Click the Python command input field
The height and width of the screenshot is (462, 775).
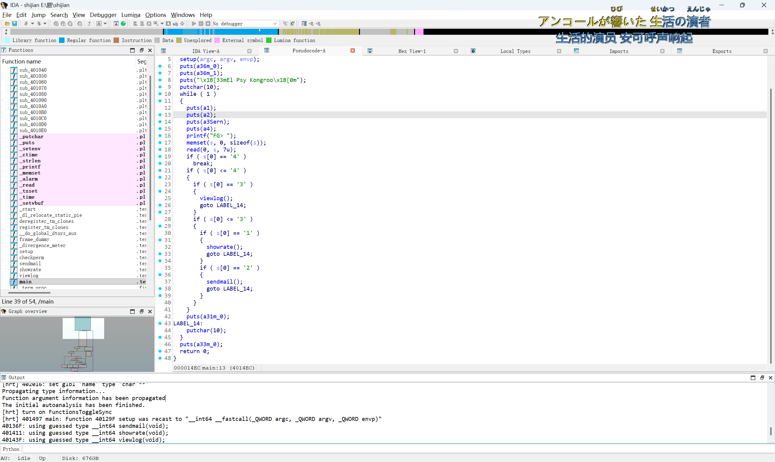(398, 449)
